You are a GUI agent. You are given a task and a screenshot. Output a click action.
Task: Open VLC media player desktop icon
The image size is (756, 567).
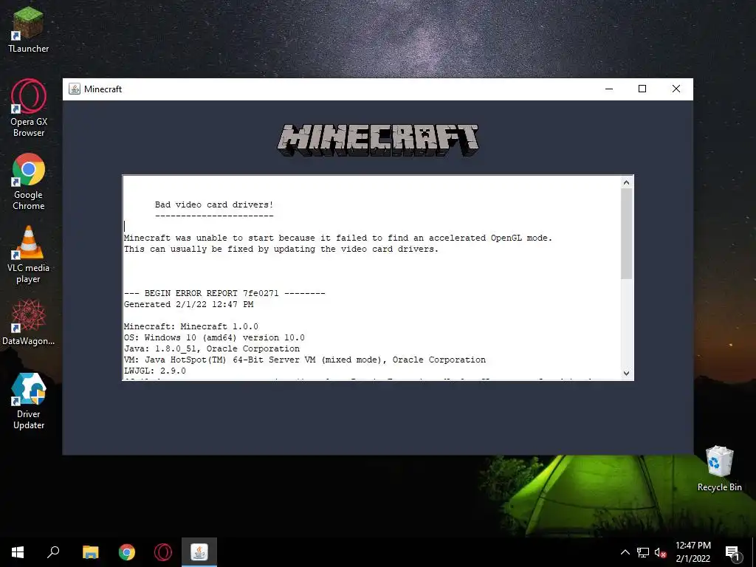(29, 255)
